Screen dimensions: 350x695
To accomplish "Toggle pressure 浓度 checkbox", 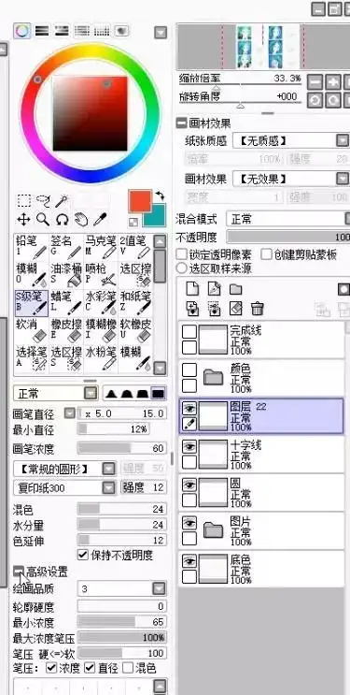I will click(51, 668).
